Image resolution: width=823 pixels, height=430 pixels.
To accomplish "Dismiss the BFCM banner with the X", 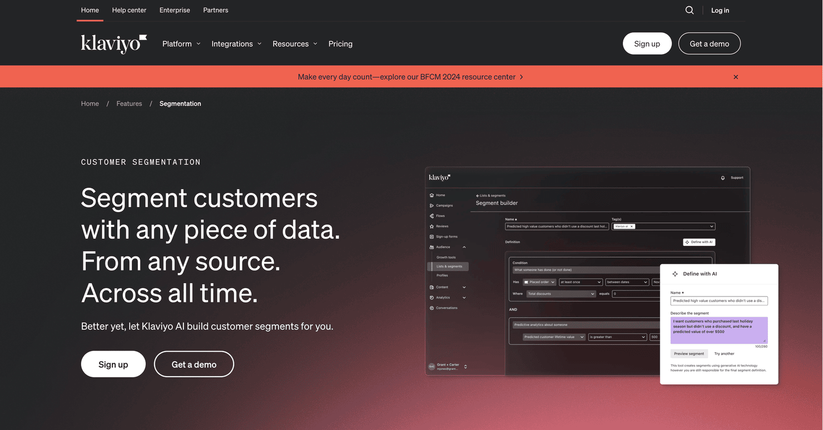I will (736, 77).
